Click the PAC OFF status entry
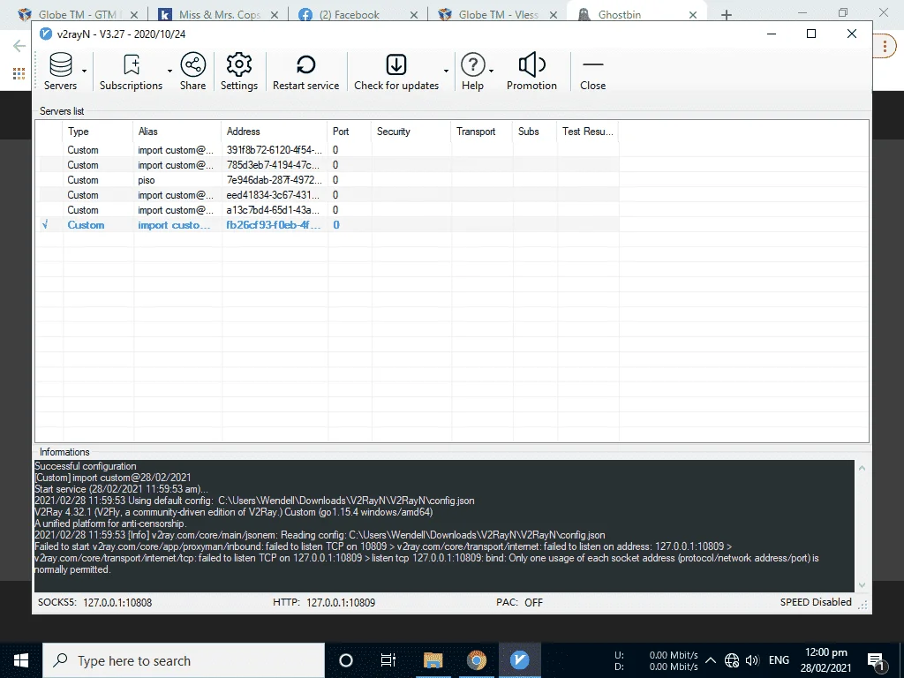Image resolution: width=904 pixels, height=678 pixels. (519, 602)
